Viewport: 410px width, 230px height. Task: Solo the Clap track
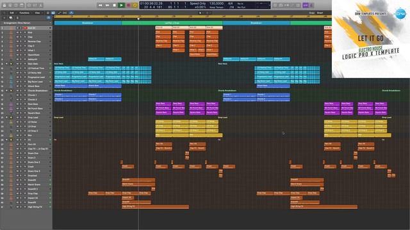pyautogui.click(x=21, y=37)
